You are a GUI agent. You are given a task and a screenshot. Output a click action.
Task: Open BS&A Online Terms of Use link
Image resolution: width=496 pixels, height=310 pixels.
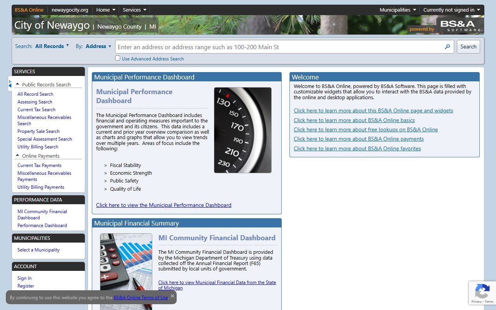click(141, 298)
